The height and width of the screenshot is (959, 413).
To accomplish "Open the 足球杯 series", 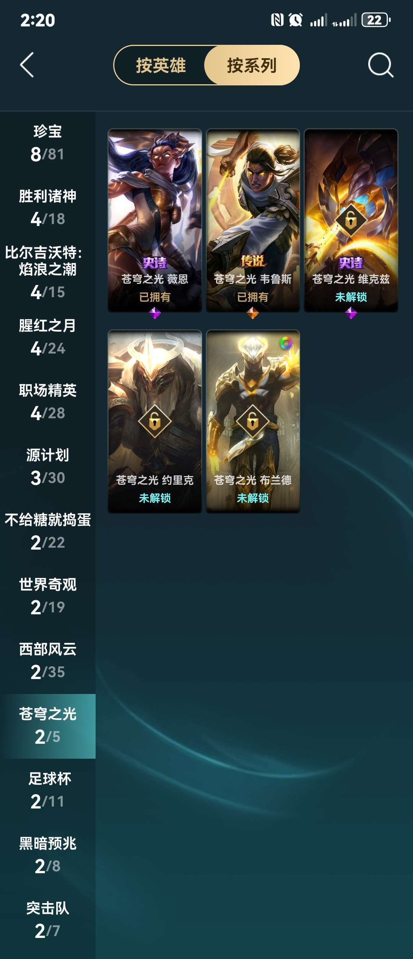I will 48,790.
